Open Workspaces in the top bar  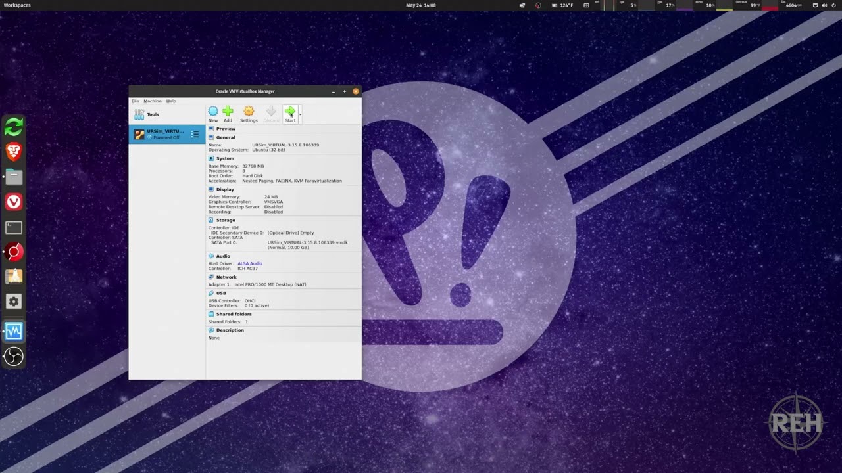click(x=17, y=5)
